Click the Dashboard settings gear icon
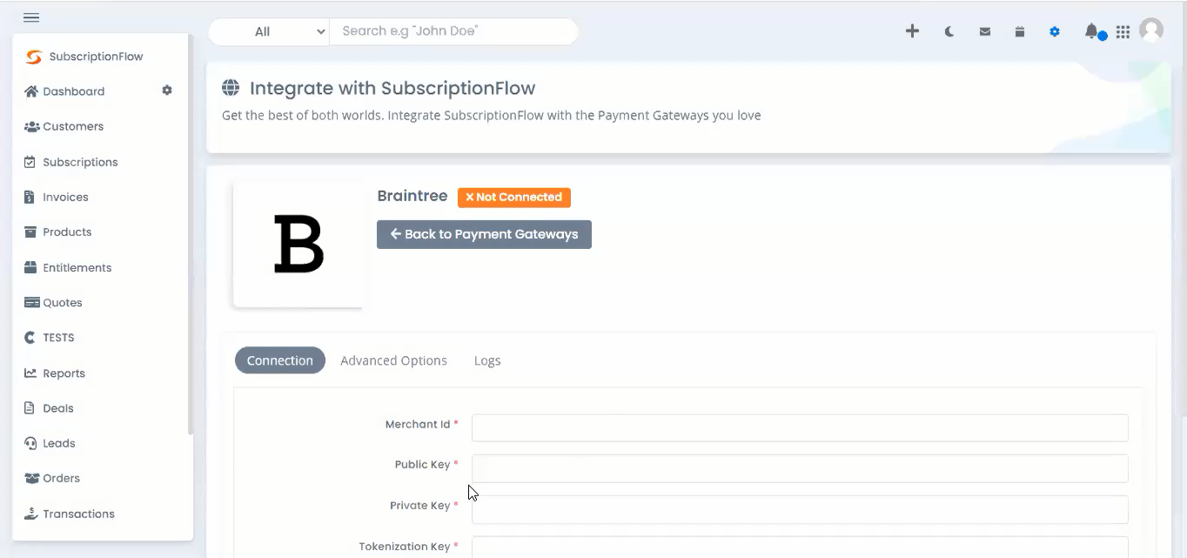 167,91
